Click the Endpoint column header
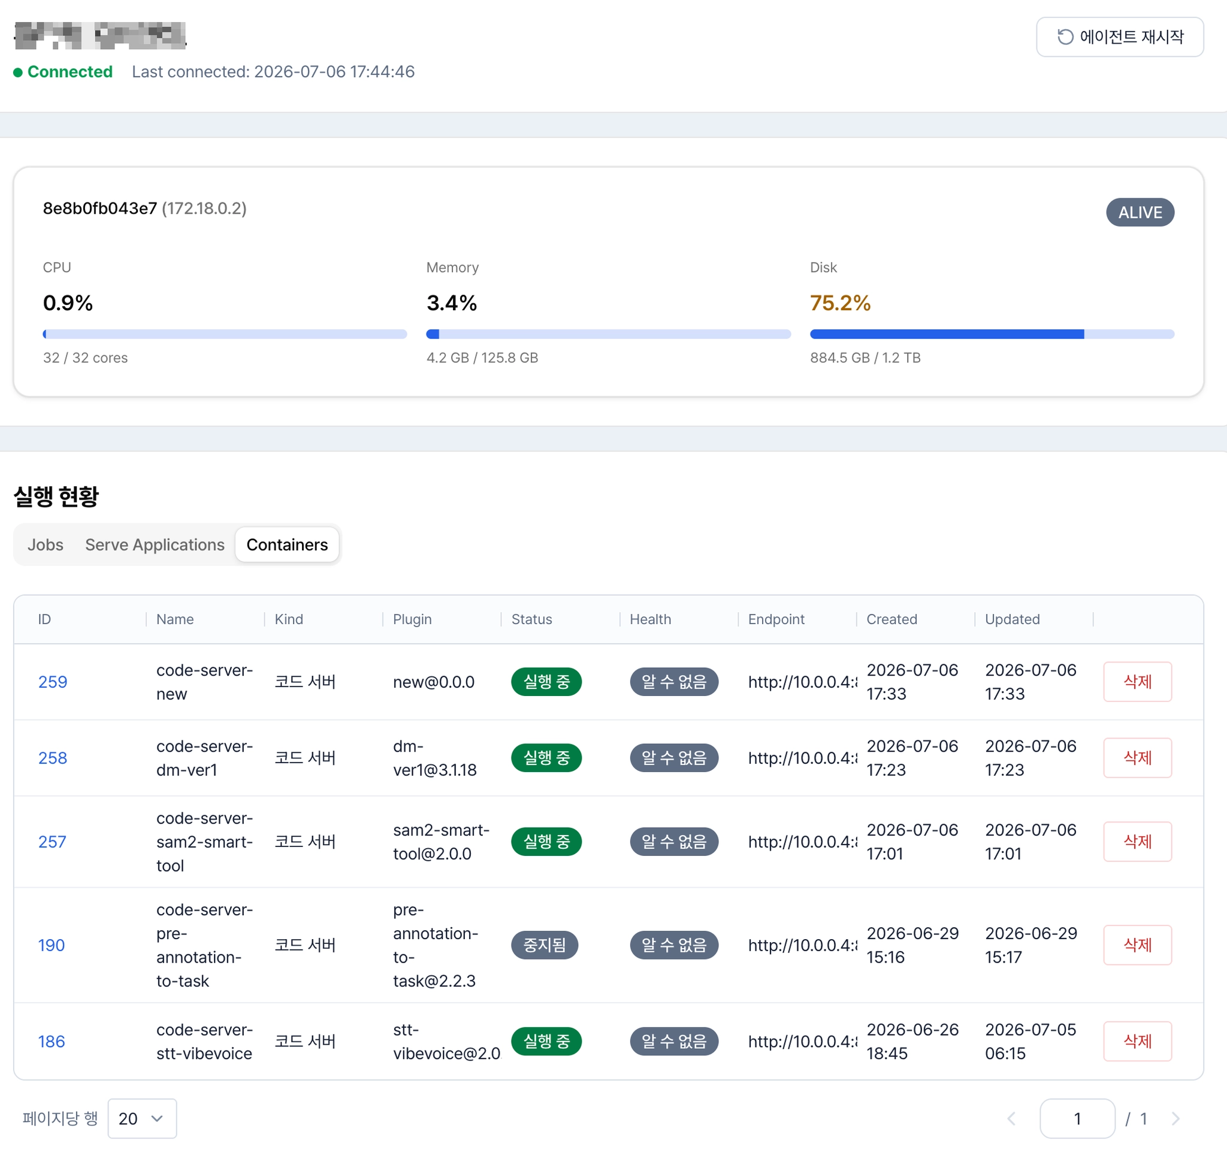Viewport: 1227px width, 1171px height. [x=776, y=619]
